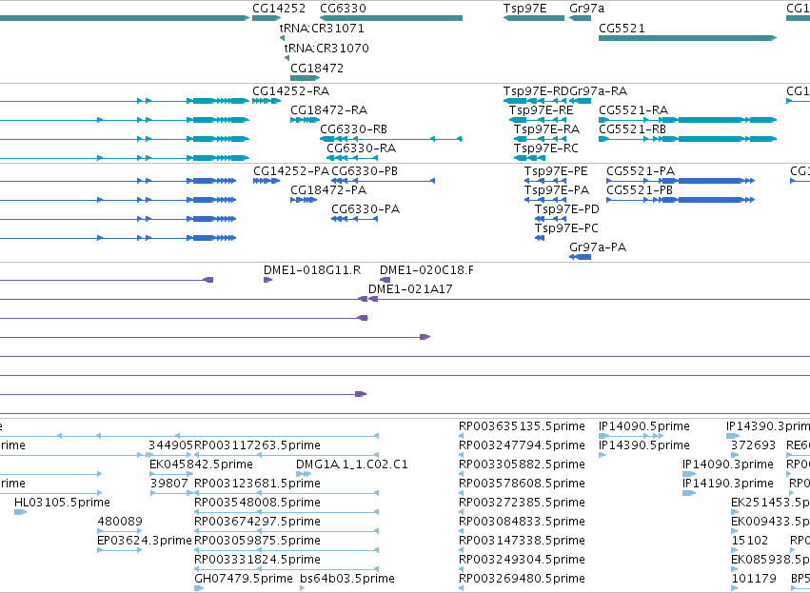
Task: Select the RP003305882.5prime EST label
Action: click(522, 465)
